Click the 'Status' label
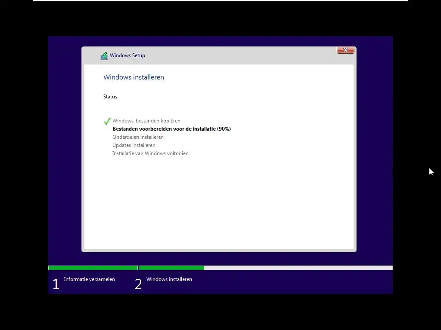Viewport: 441px width, 330px height. [x=110, y=97]
